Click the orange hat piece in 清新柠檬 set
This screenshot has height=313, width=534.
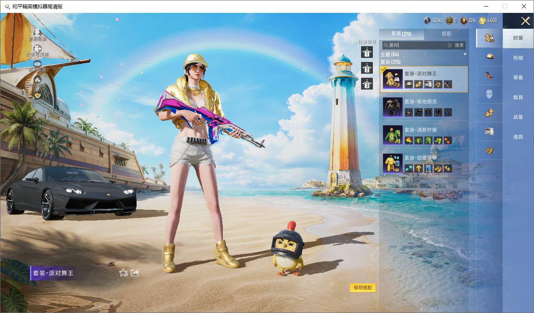[x=409, y=140]
